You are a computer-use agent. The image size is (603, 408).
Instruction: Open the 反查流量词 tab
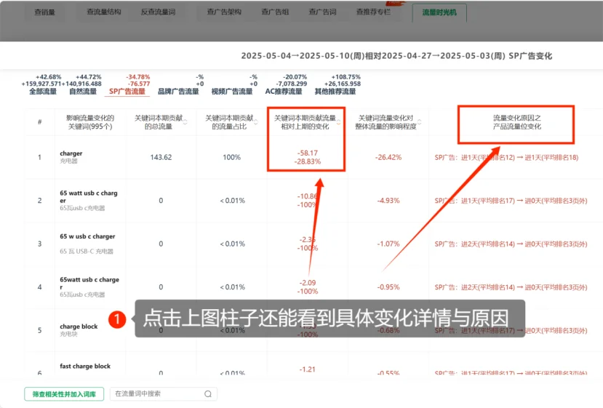(158, 12)
